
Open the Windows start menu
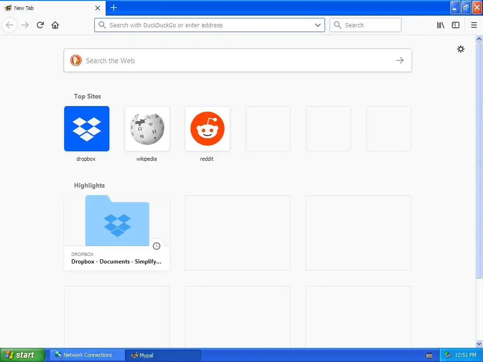23,355
